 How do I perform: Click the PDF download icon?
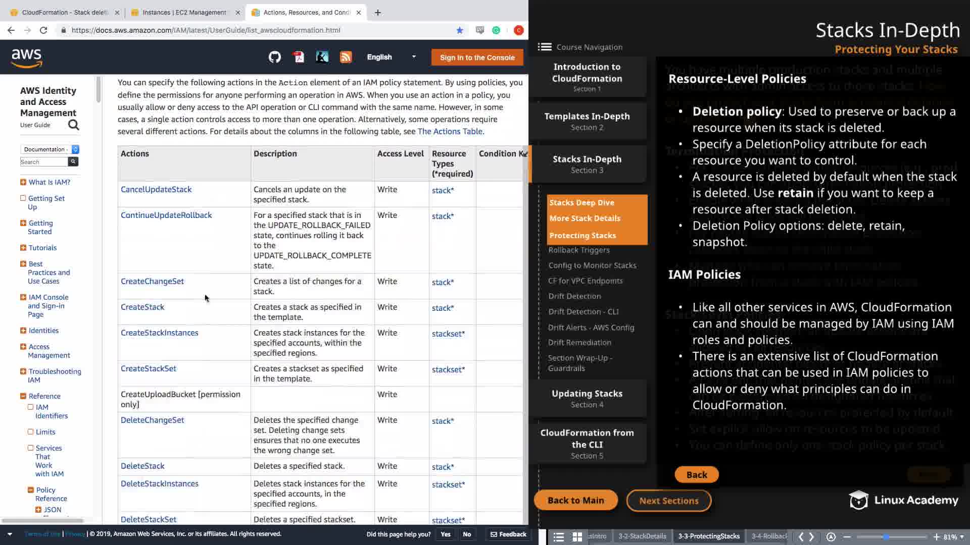(x=299, y=57)
